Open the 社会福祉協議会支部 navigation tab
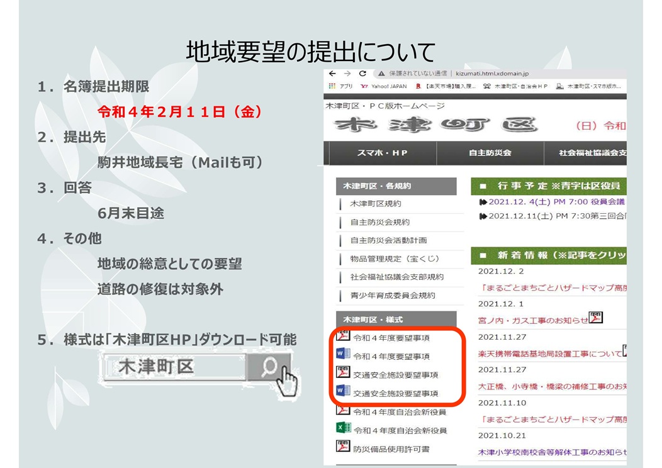The image size is (662, 468). tap(592, 153)
